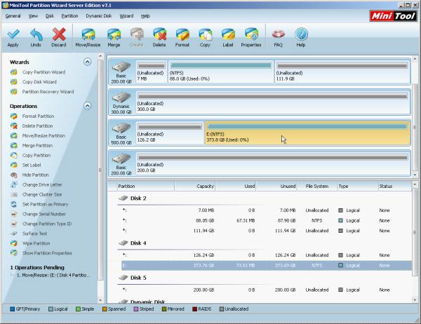
Task: Sort list by File System column
Action: pos(317,186)
